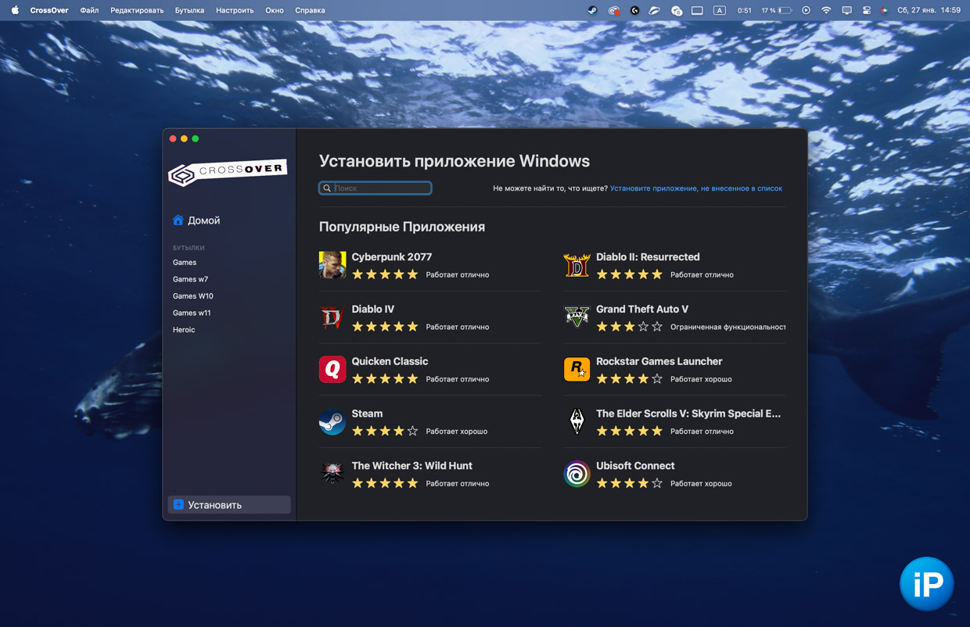The height and width of the screenshot is (627, 970).
Task: Click the screen mirroring display icon
Action: click(x=846, y=10)
